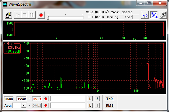Capture overlay 2 with its red dot button

pos(46,105)
